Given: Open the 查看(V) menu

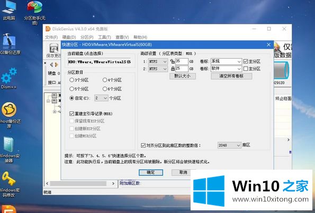Looking at the screenshot, I should (x=122, y=38).
